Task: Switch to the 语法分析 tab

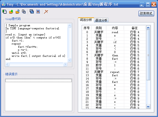Action: coord(101,20)
